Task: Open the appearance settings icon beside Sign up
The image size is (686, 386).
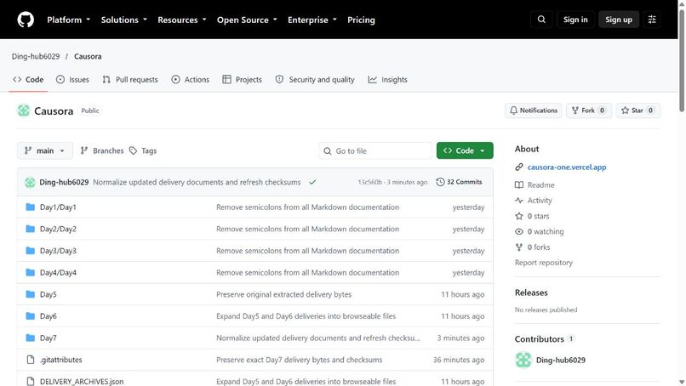Action: [x=652, y=20]
